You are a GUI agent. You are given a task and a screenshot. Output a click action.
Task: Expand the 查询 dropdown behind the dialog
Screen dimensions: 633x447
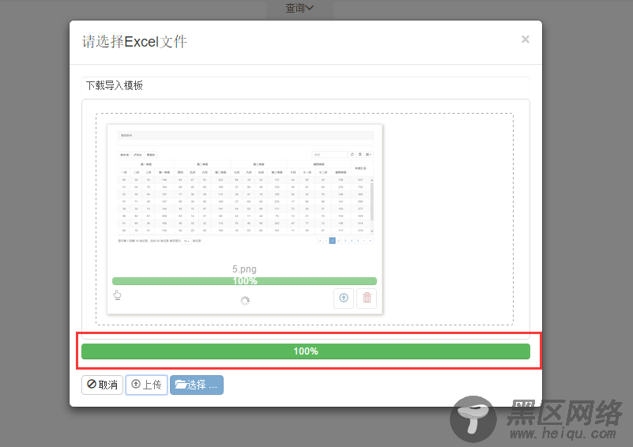(x=300, y=8)
